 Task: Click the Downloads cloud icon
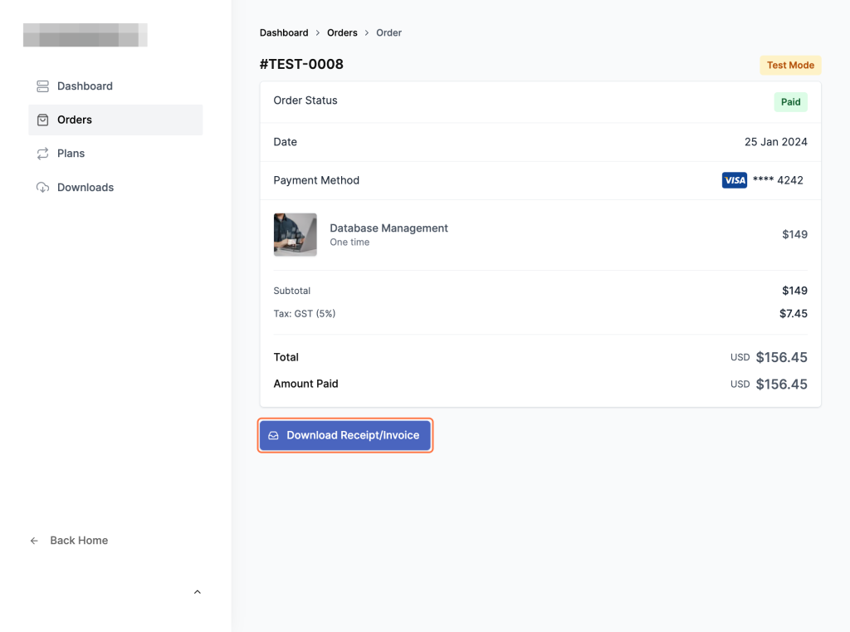(43, 188)
